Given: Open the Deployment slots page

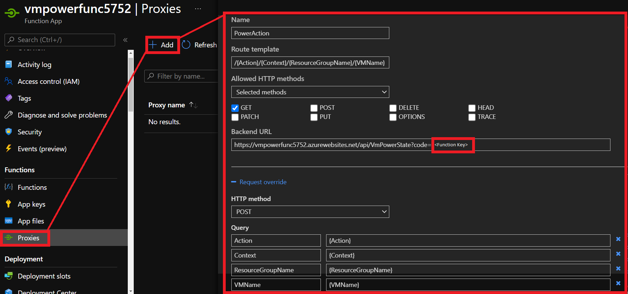Looking at the screenshot, I should (44, 276).
